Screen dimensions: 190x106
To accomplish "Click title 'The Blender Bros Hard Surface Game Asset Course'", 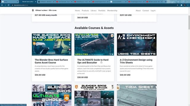I will pyautogui.click(x=51, y=61).
